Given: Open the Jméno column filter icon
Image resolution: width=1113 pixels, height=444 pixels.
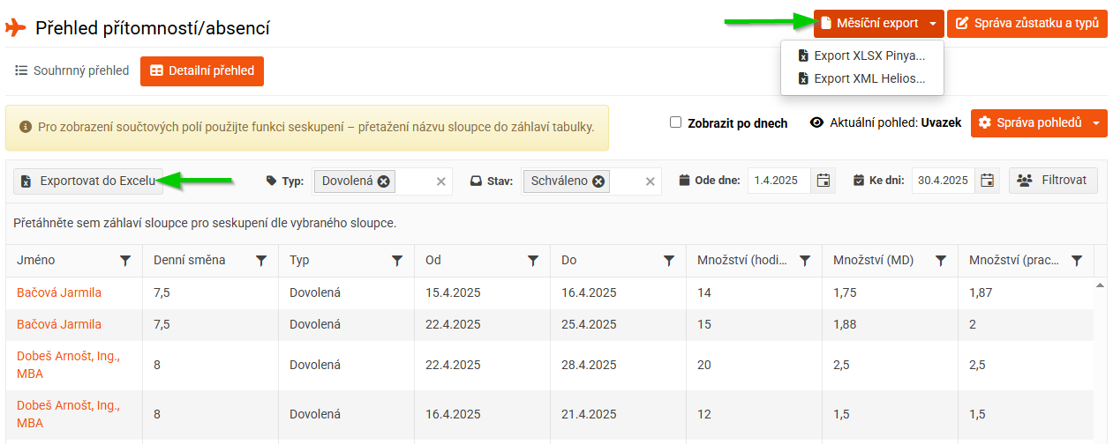Looking at the screenshot, I should pos(125,261).
